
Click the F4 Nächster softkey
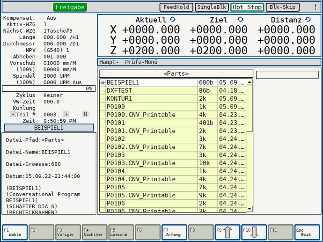(x=95, y=232)
